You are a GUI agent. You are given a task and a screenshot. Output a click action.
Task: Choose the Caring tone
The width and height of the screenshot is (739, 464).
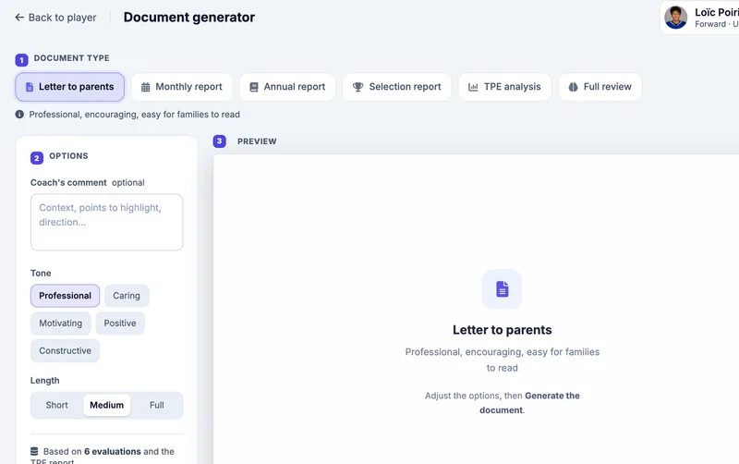127,296
